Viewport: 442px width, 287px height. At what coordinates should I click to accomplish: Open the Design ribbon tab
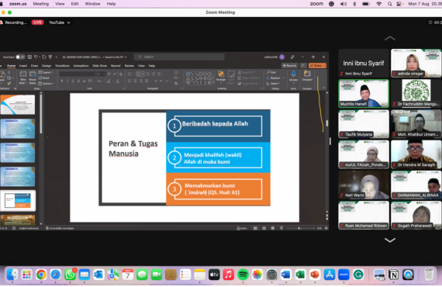(47, 66)
